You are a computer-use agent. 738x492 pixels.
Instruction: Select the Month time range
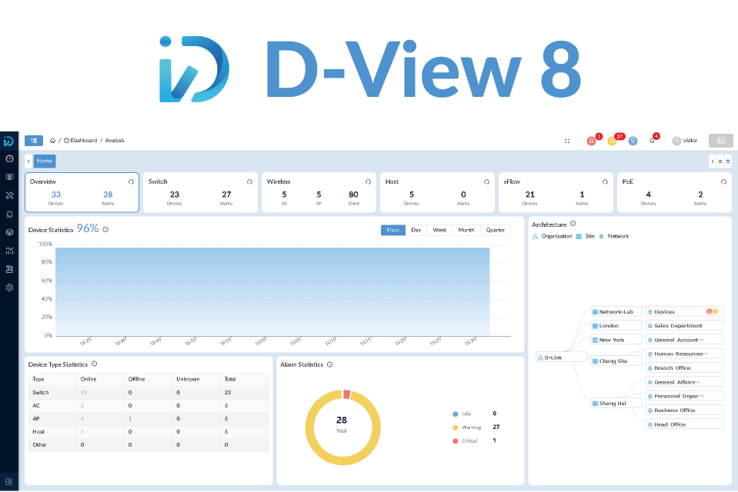[x=466, y=230]
